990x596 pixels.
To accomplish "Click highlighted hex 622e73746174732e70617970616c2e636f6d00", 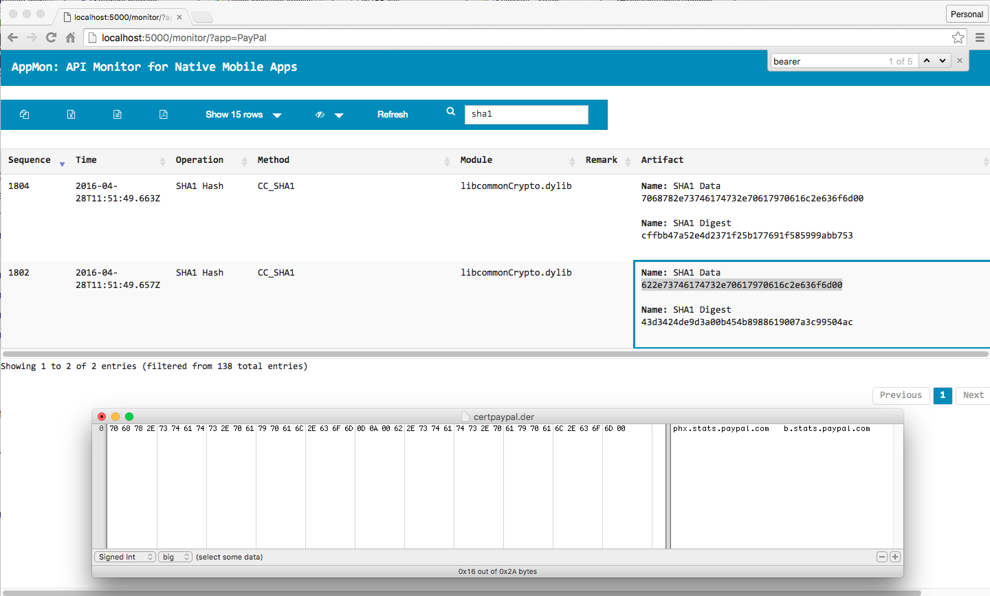I will tap(742, 285).
